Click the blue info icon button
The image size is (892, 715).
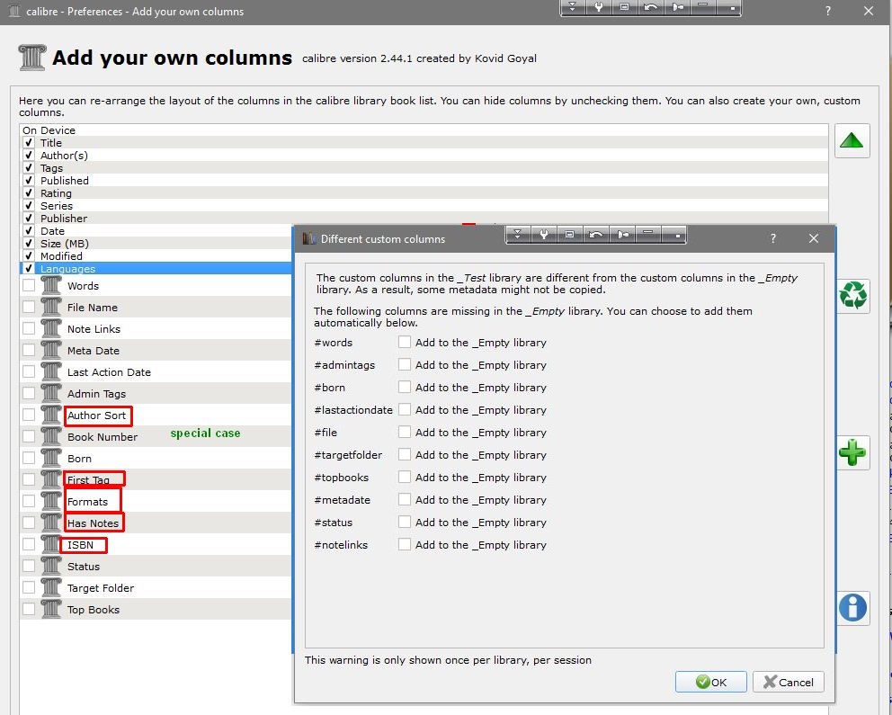[852, 607]
